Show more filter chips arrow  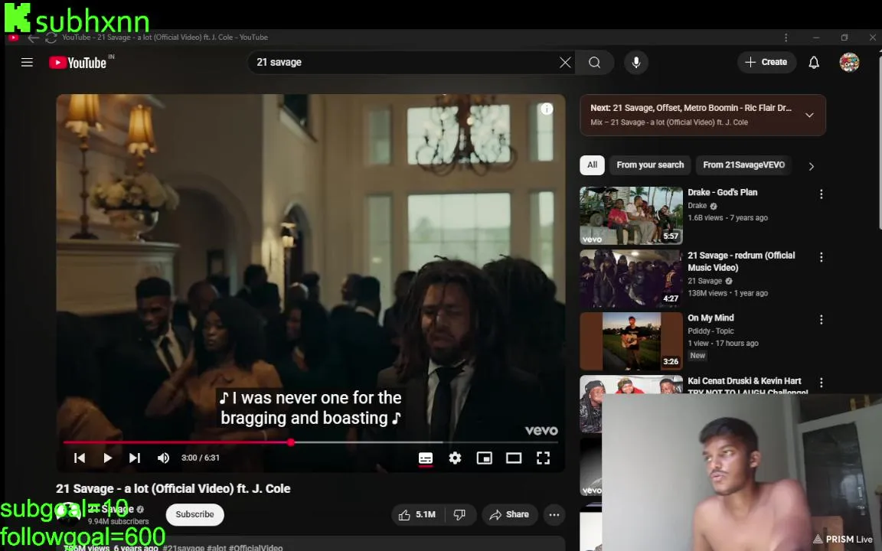[x=811, y=166]
